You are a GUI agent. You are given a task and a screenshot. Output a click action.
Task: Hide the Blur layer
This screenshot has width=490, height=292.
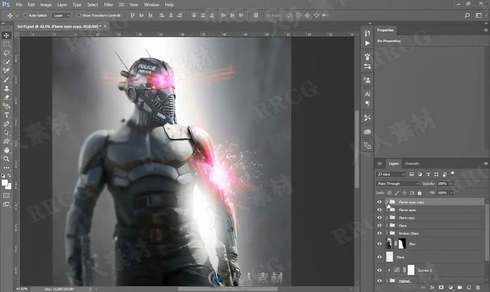point(379,244)
